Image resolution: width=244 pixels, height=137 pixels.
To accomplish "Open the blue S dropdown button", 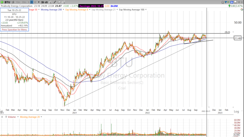I will click(x=232, y=2).
